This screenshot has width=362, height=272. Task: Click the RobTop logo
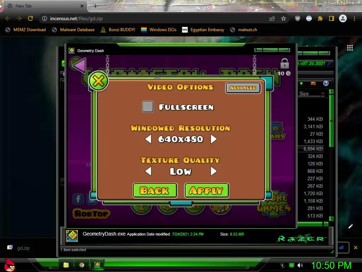point(92,214)
